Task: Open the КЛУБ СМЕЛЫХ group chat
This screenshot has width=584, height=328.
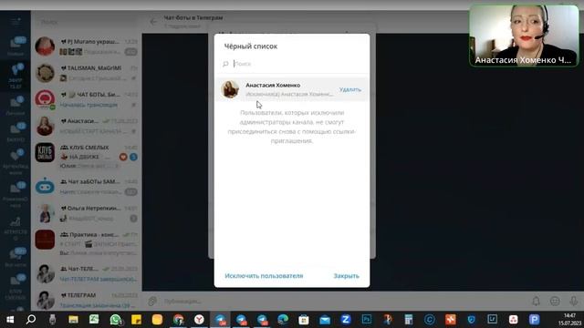Action: point(87,156)
